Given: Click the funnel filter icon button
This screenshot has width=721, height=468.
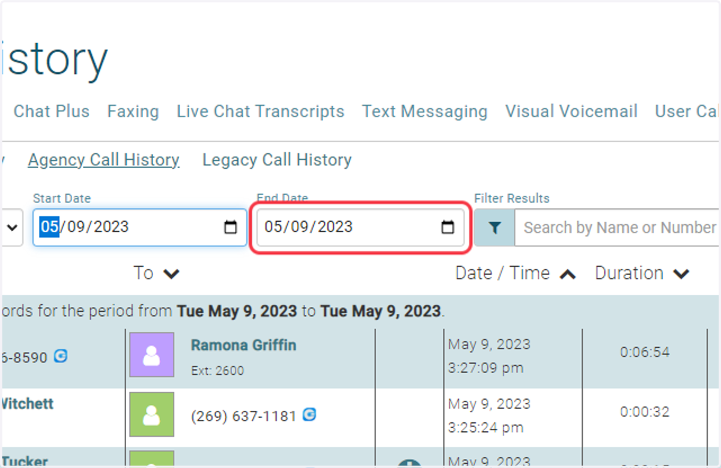Looking at the screenshot, I should tap(494, 228).
